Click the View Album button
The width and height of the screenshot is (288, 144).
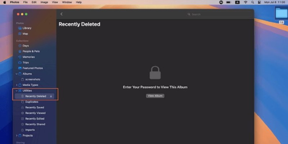[155, 96]
